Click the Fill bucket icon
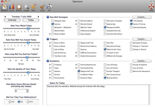The image size is (155, 107). pyautogui.click(x=49, y=8)
